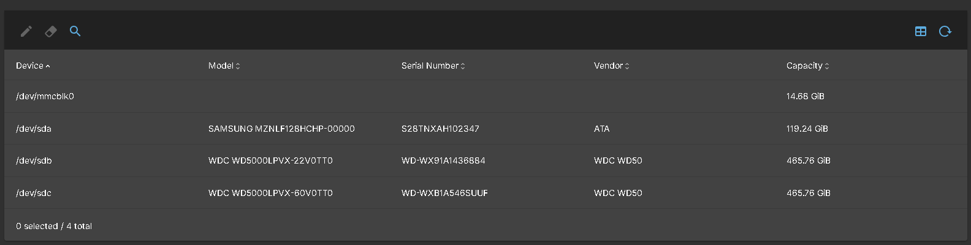Select the /dev/sdb device row
Viewport: 971px width, 245px height.
(34, 160)
